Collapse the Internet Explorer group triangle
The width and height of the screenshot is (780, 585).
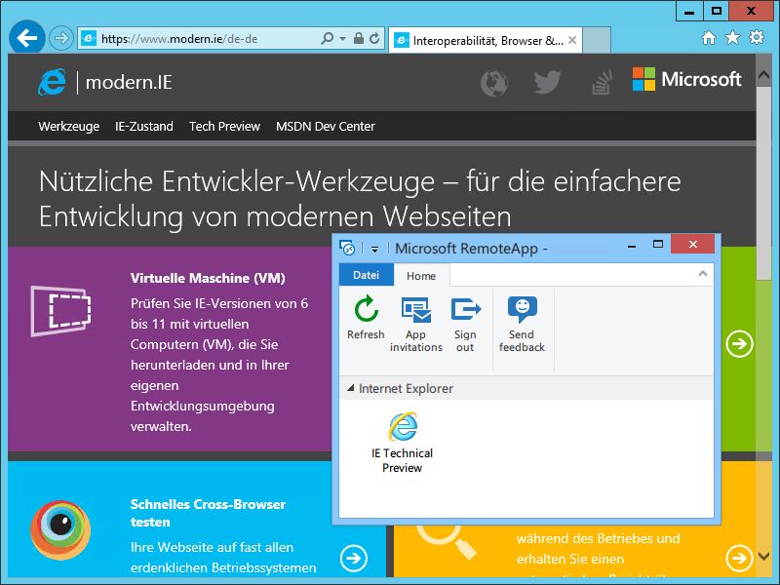point(351,388)
